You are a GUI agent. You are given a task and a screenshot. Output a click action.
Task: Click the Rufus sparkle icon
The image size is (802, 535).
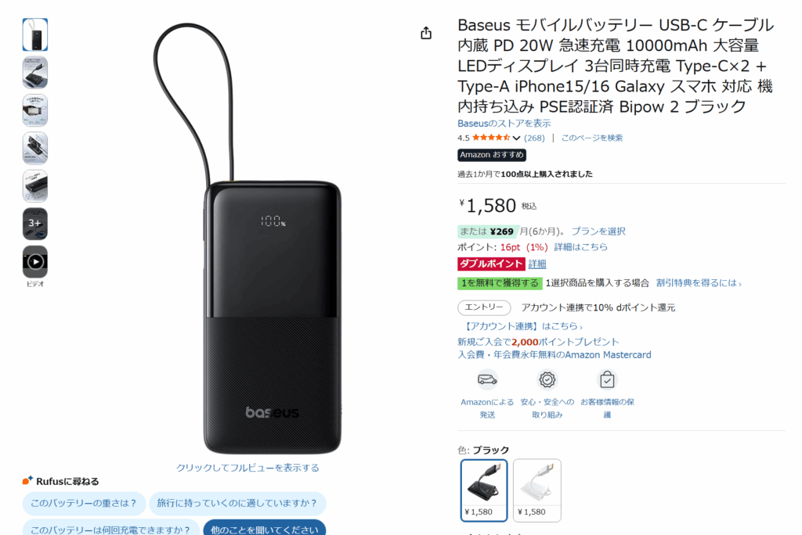(x=27, y=480)
